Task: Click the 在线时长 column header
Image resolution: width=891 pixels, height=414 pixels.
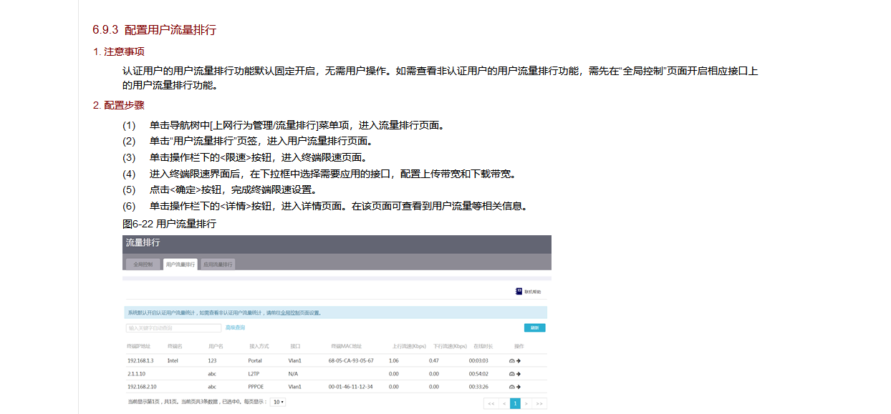Action: click(483, 346)
